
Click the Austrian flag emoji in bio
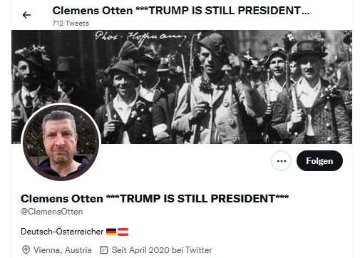(123, 232)
